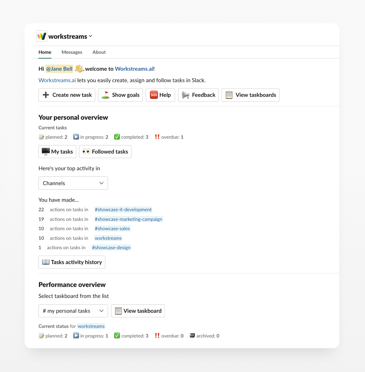Image resolution: width=365 pixels, height=372 pixels.
Task: Click the megaphone Feedback icon
Action: 185,95
